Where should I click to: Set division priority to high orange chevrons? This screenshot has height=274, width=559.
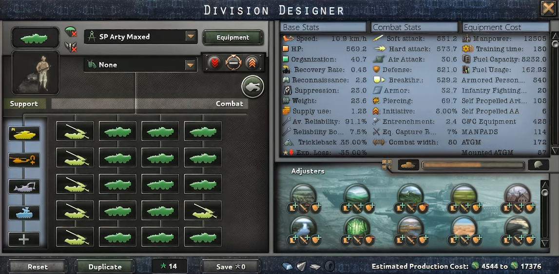click(x=251, y=63)
